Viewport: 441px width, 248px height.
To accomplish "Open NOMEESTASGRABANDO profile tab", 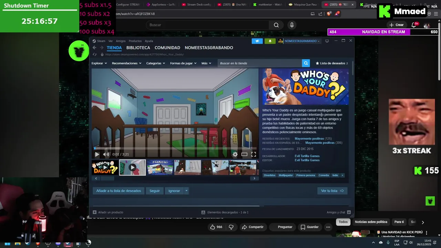I will [209, 48].
